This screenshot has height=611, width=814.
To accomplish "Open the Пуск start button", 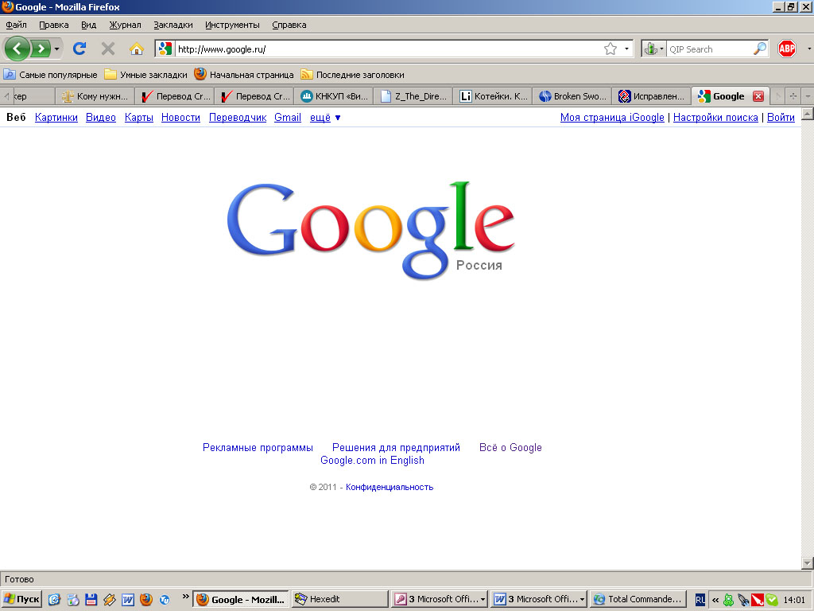I will tap(21, 599).
